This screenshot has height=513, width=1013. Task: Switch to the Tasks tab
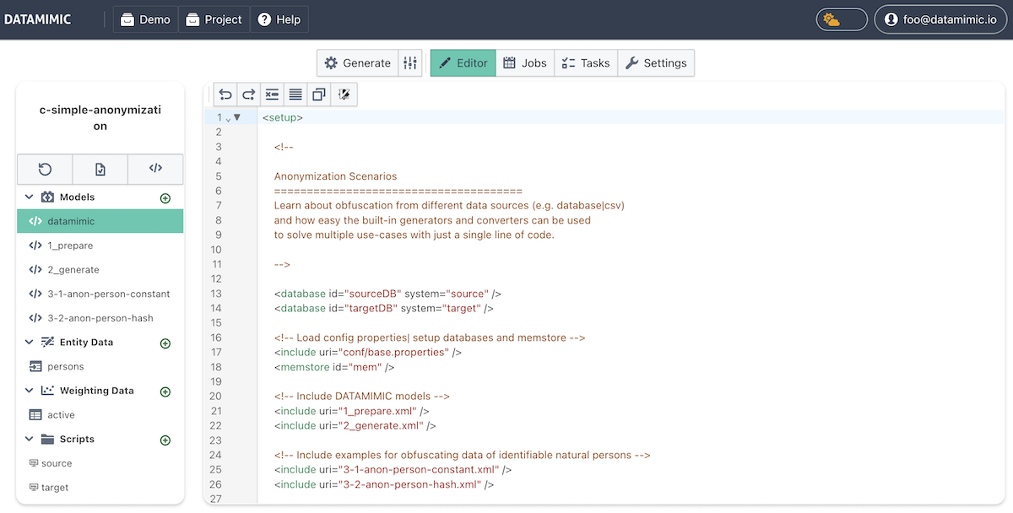pyautogui.click(x=586, y=63)
